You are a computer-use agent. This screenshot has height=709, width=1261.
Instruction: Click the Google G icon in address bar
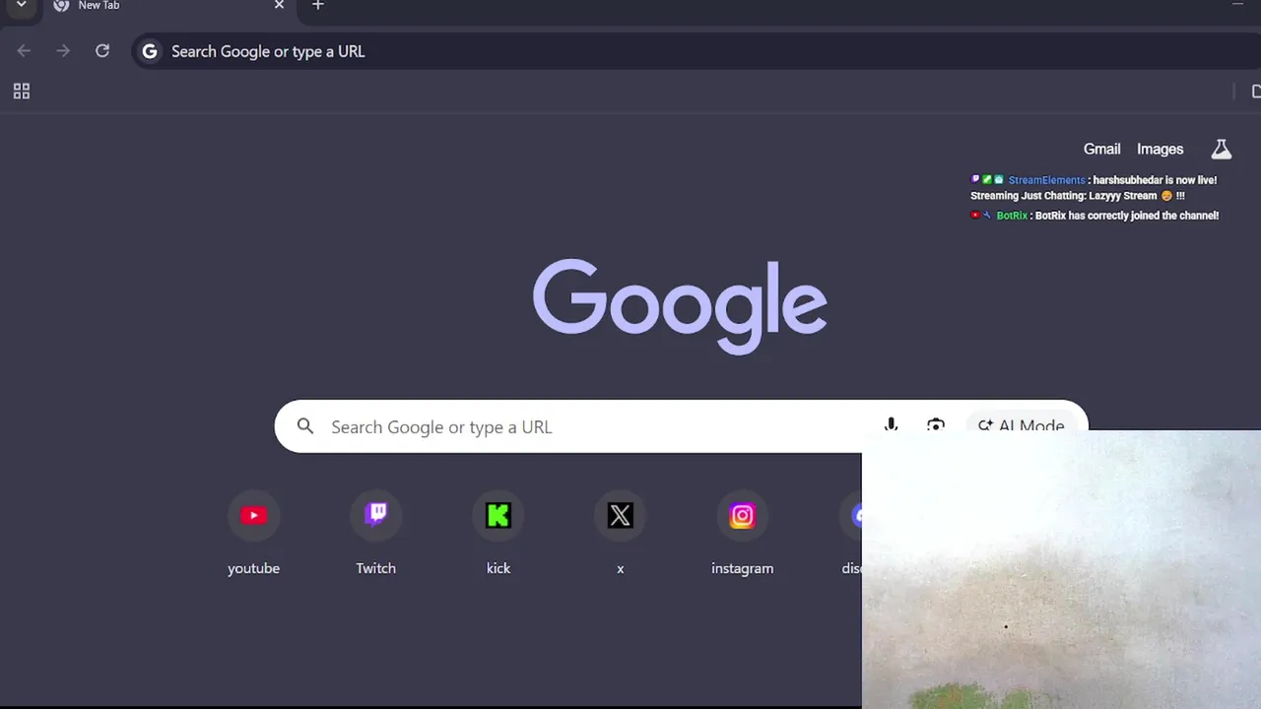click(150, 51)
